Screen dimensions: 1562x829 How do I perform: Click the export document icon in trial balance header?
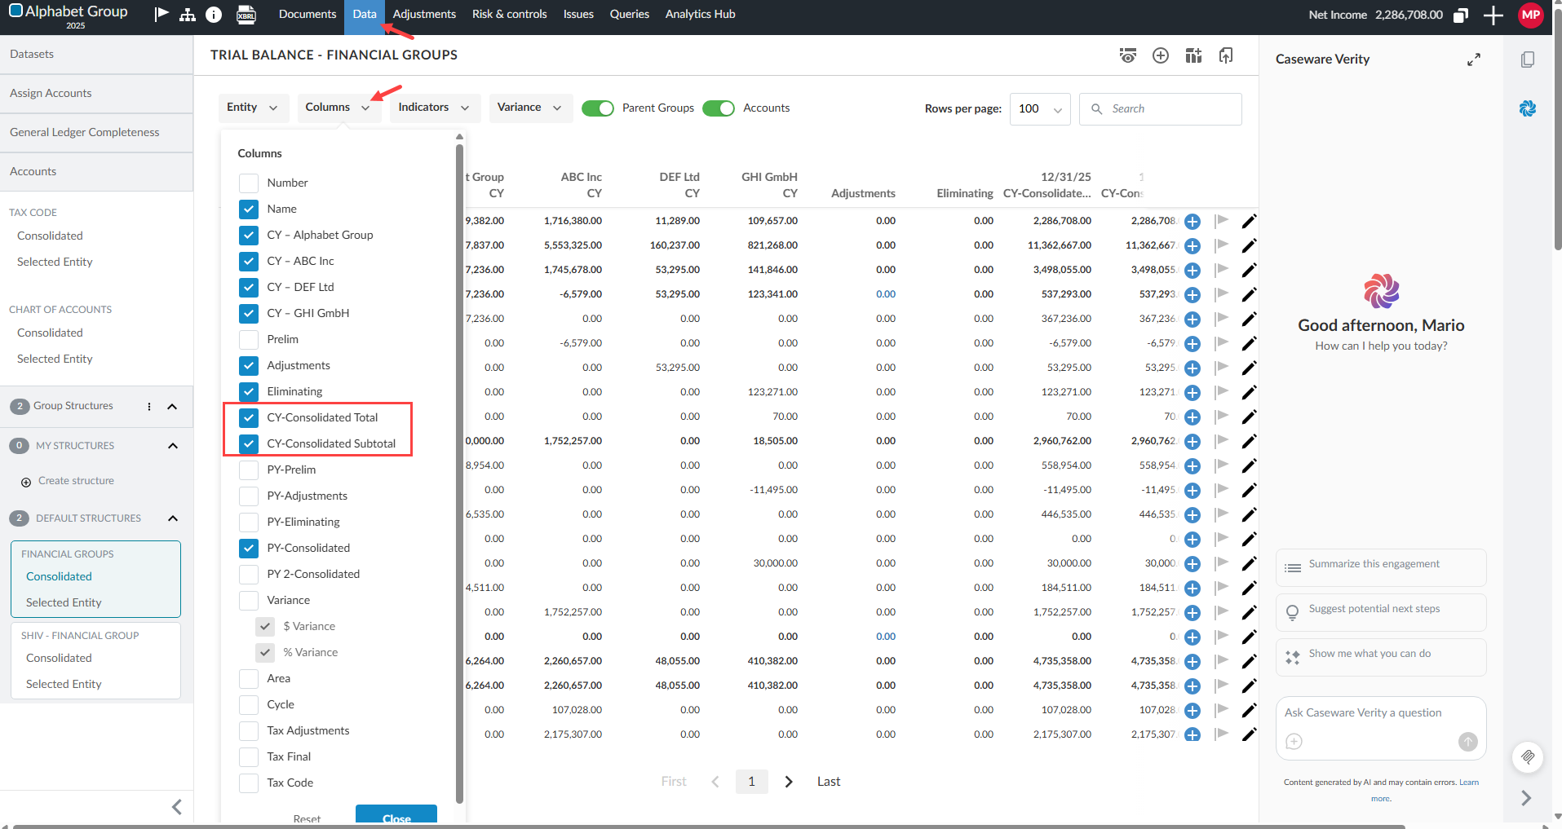1226,55
